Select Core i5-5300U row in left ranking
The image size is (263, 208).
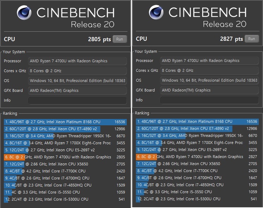click(65, 199)
